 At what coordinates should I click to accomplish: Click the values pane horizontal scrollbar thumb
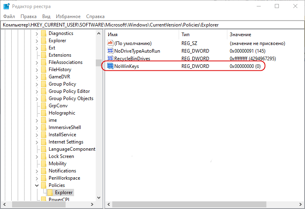tap(189, 204)
